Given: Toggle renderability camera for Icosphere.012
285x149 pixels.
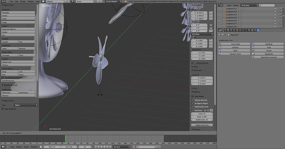Looking at the screenshot, I should (281, 9).
